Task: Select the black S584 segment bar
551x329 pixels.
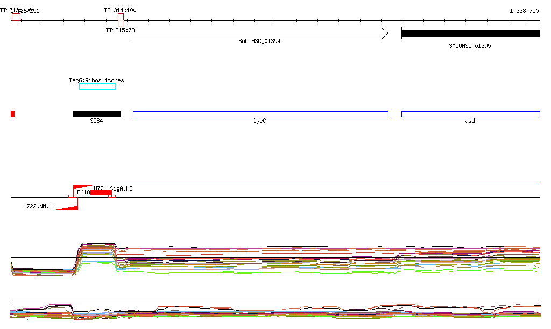Action: click(x=97, y=114)
